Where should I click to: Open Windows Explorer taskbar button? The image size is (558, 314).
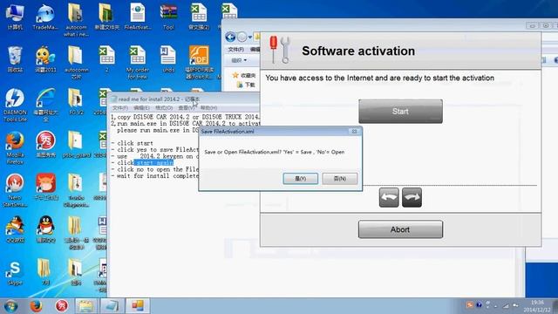(x=85, y=306)
